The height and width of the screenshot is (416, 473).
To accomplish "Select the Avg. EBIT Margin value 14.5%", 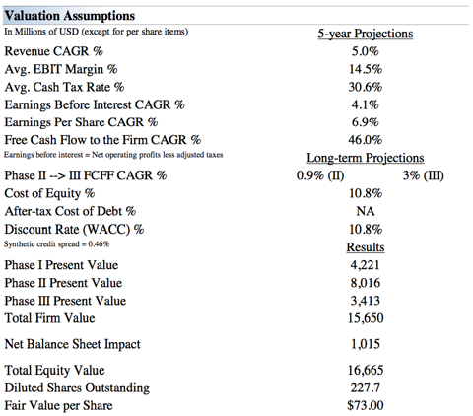I will click(366, 69).
